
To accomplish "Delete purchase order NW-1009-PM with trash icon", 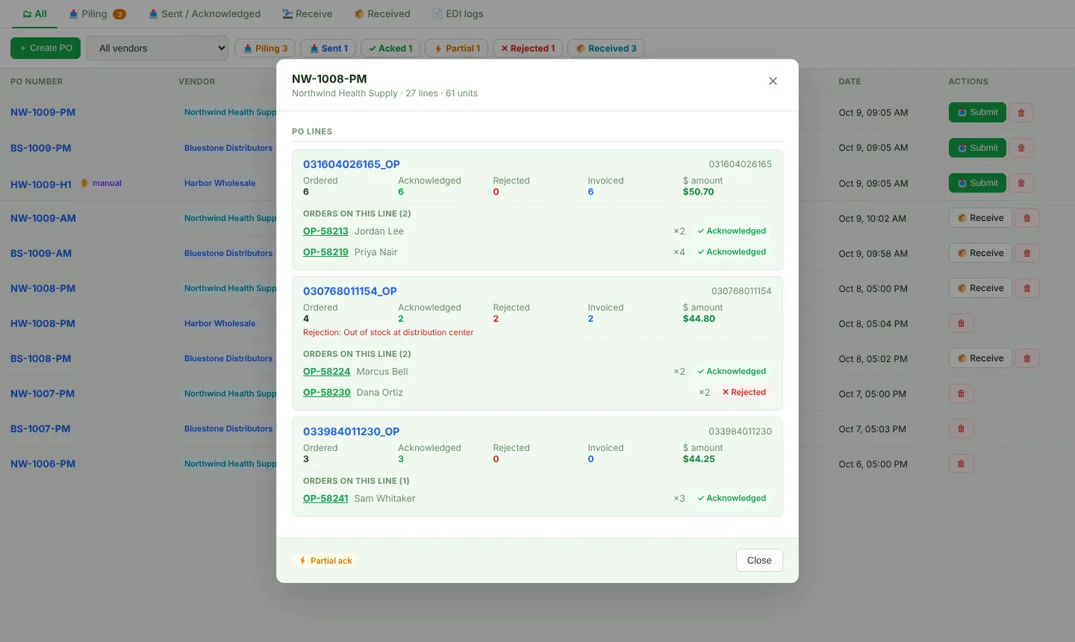I will coord(1021,113).
